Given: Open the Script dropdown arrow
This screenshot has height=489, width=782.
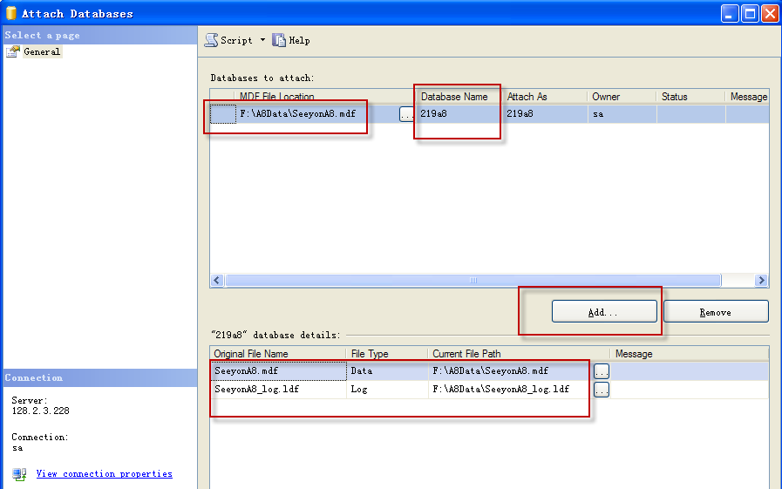Looking at the screenshot, I should coord(262,40).
